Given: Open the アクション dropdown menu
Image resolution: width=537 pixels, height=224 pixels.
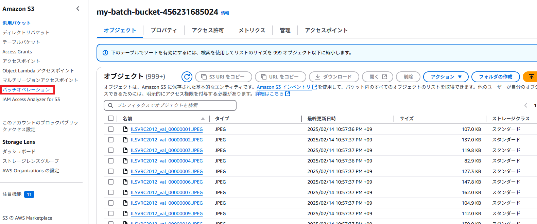Looking at the screenshot, I should [446, 77].
